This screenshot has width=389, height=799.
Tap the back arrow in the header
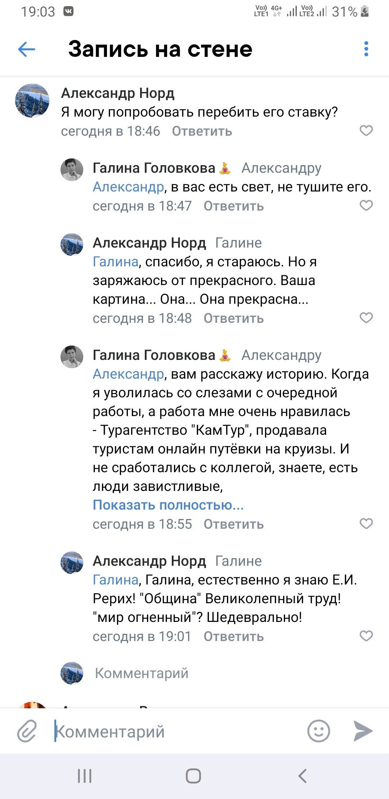27,49
